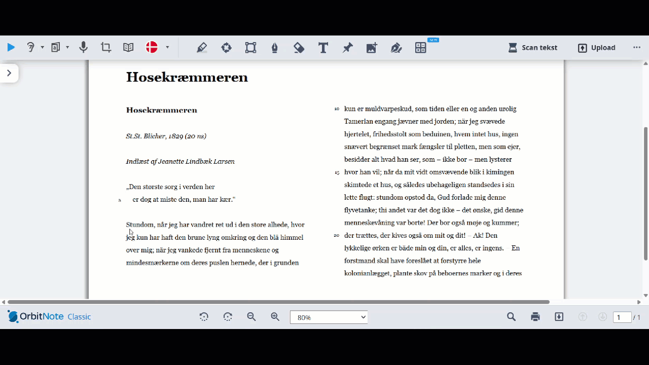Click the OrbitNote Classic logo

pyautogui.click(x=50, y=316)
